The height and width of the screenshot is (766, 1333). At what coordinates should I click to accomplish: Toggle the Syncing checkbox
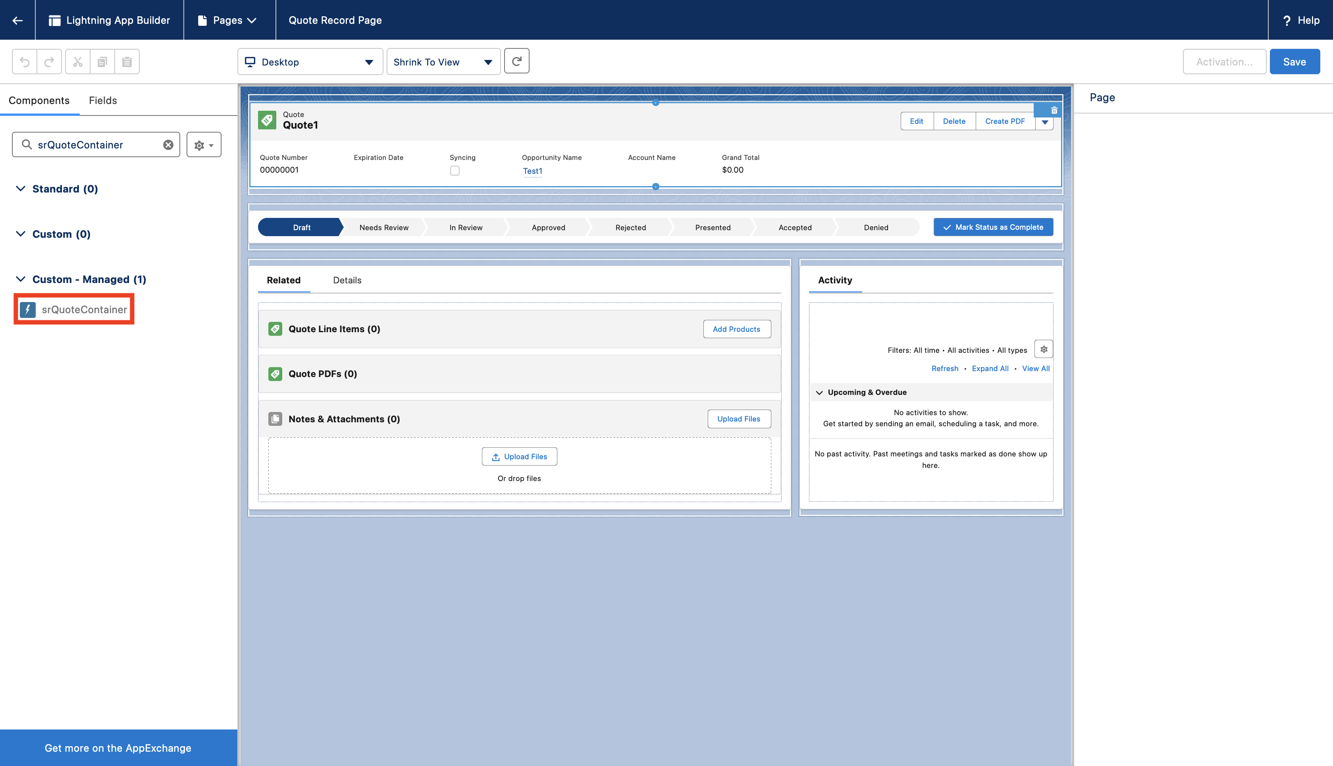(x=455, y=170)
